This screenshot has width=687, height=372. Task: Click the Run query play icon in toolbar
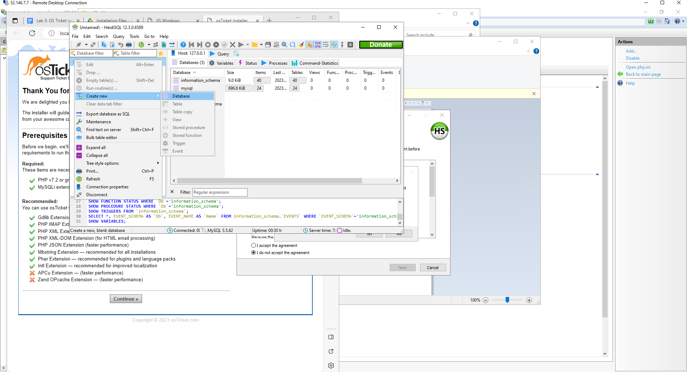(241, 45)
